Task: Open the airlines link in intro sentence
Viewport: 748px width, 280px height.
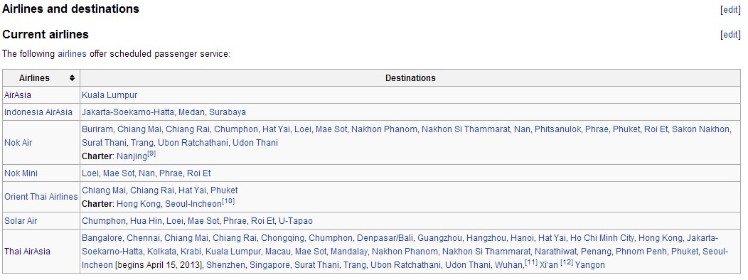Action: [72, 54]
